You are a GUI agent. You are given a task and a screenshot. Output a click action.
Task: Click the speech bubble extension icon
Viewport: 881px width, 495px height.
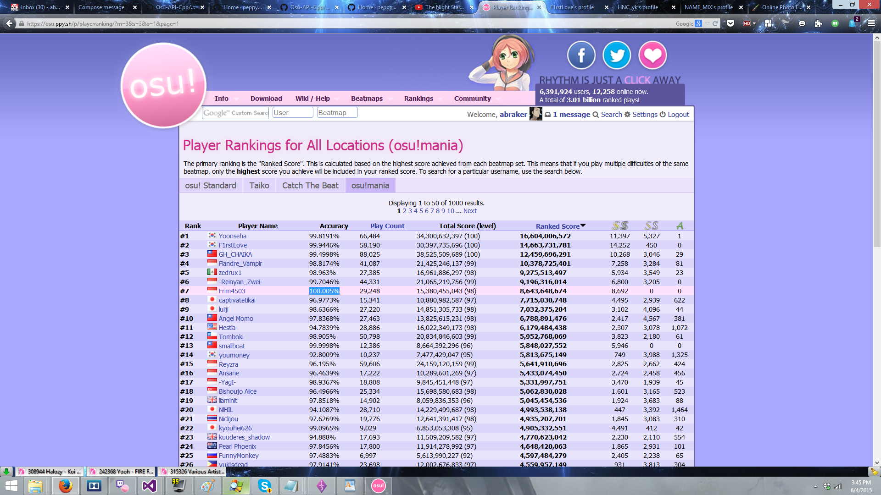point(802,23)
